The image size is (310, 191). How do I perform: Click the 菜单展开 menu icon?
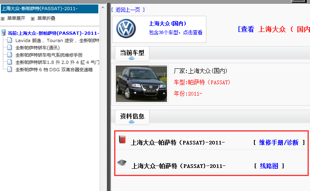click(2, 19)
